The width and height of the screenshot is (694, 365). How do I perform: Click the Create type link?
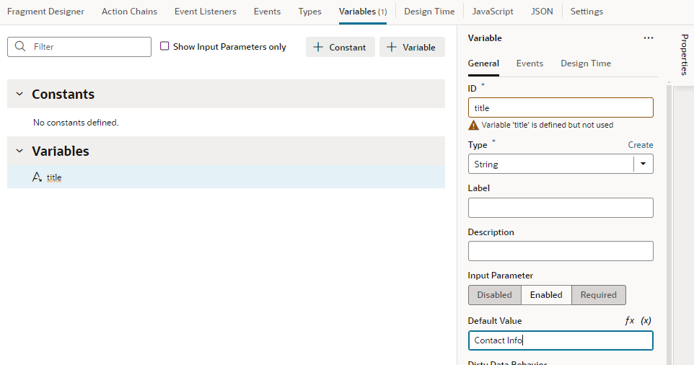pos(641,145)
